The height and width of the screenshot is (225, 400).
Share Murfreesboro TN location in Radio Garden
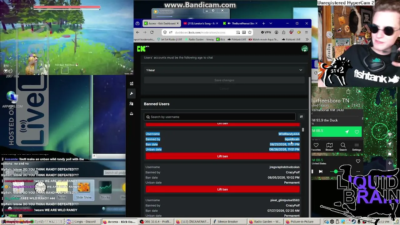(348, 91)
